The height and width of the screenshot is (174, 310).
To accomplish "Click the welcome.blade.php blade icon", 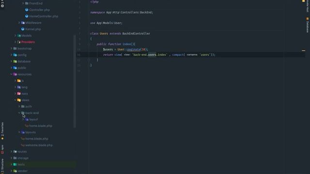I will [23, 145].
